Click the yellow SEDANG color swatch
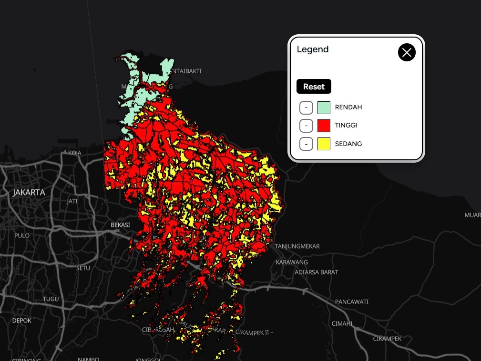Image resolution: width=481 pixels, height=361 pixels. coord(324,144)
